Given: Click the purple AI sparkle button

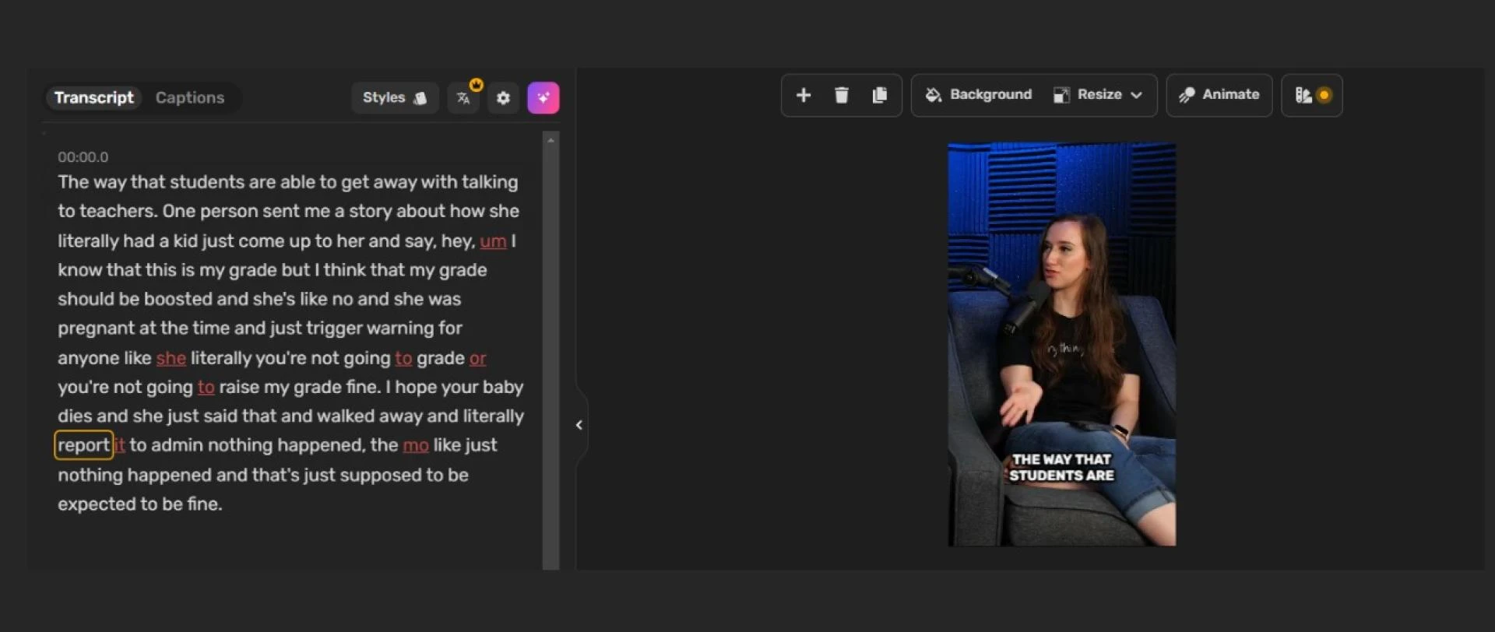Looking at the screenshot, I should [543, 98].
